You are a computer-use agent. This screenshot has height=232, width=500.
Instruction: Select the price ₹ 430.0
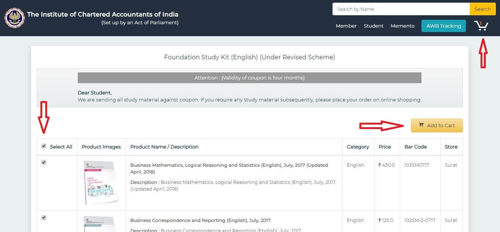coord(386,165)
